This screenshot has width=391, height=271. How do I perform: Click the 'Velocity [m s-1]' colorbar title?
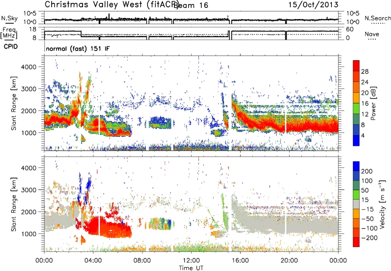tap(382, 204)
